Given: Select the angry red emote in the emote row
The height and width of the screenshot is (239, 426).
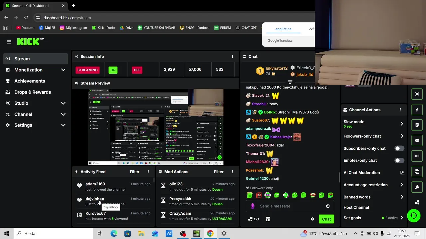Looking at the screenshot, I should click(259, 195).
